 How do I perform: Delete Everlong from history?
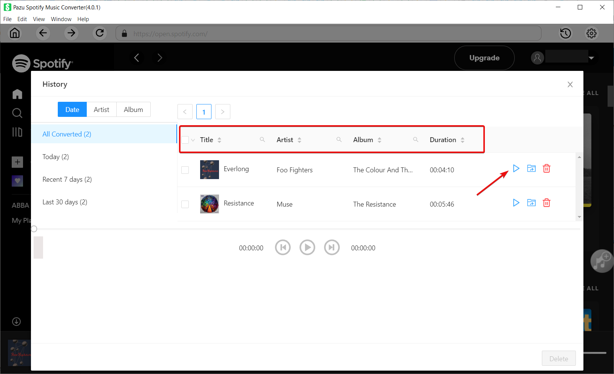pos(546,169)
